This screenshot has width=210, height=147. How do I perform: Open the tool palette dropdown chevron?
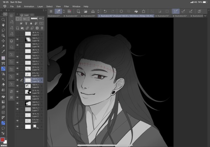5,14
